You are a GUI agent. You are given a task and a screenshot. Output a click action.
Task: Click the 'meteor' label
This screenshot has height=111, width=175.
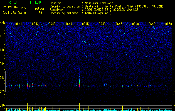click(x=40, y=9)
